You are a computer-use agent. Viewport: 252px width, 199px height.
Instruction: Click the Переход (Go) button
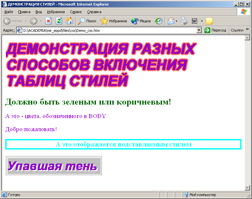(x=215, y=30)
